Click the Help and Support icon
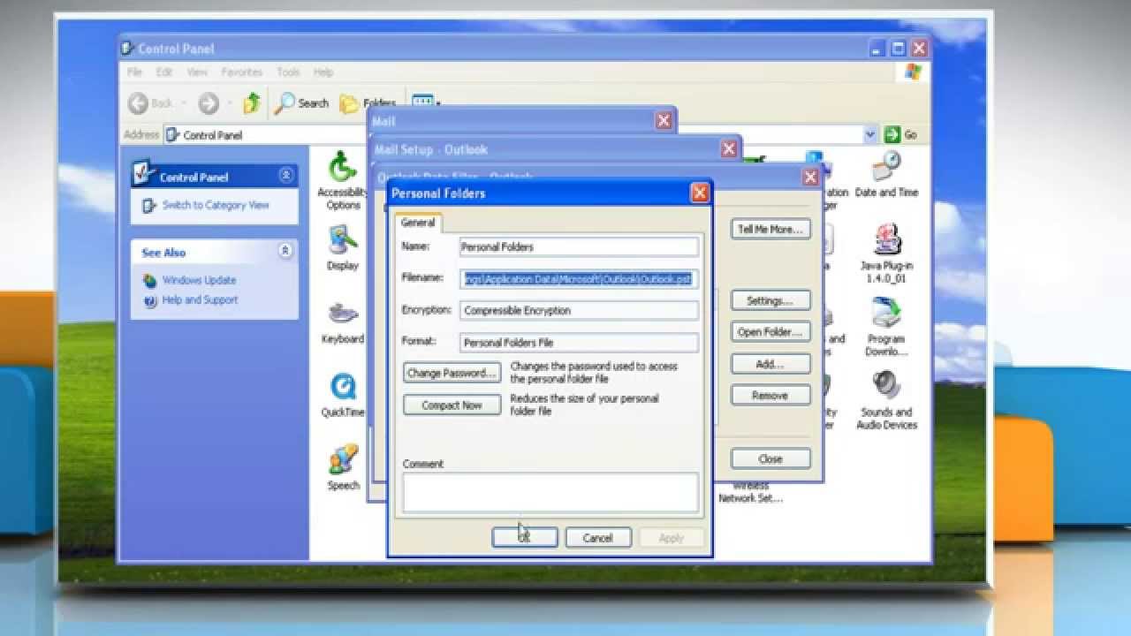Screen dimensions: 1131x636 coord(150,300)
